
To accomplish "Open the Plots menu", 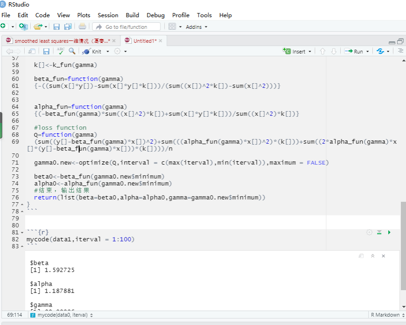I will pos(84,15).
